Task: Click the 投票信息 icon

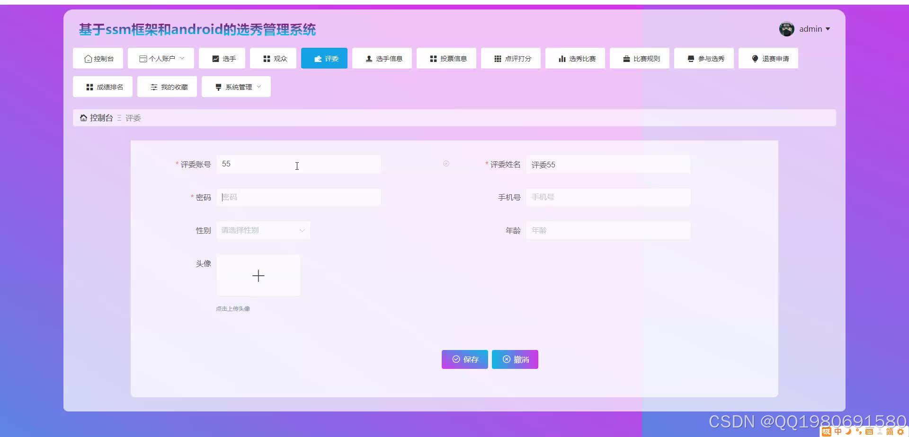Action: tap(433, 58)
